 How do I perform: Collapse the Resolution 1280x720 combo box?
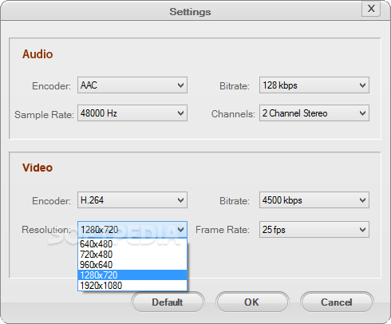tap(132, 230)
